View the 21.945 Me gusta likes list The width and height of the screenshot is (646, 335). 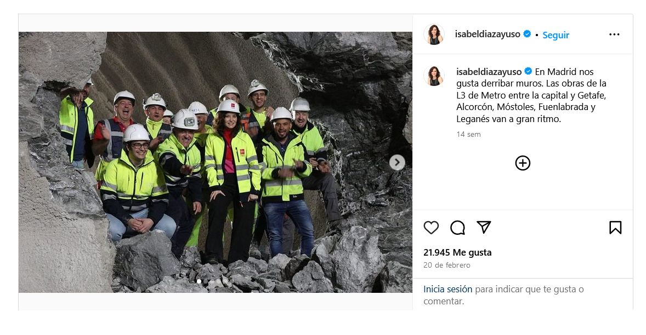(x=457, y=252)
